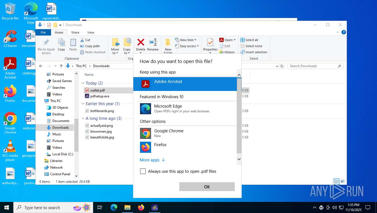Confirm with the OK button

[207, 187]
